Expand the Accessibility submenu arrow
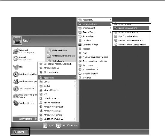Viewport: 165px width, 136px height. tap(111, 20)
